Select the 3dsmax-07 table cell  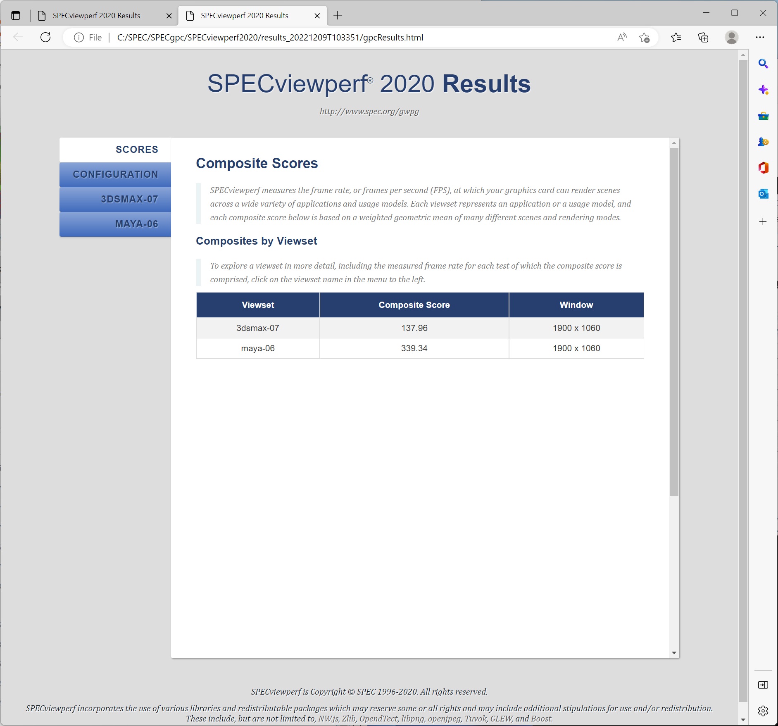pyautogui.click(x=258, y=328)
